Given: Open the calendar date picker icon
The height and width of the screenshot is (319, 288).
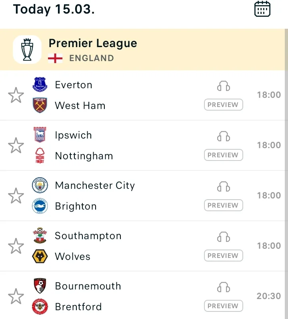Looking at the screenshot, I should pos(262,9).
